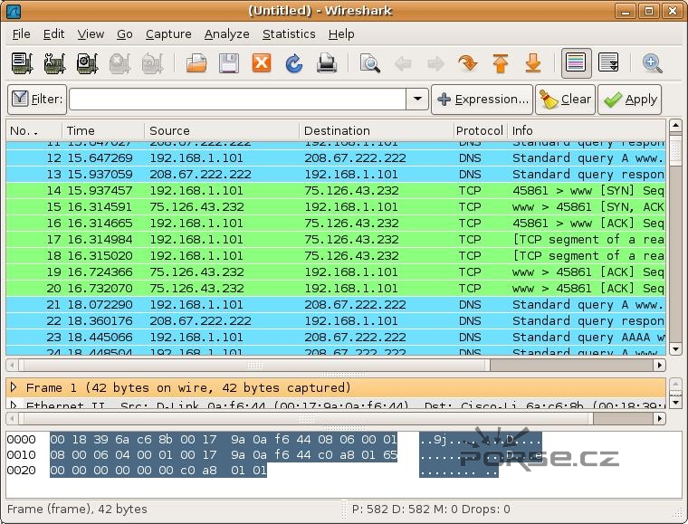Click the print icon
Viewport: 688px width, 524px height.
pos(327,63)
